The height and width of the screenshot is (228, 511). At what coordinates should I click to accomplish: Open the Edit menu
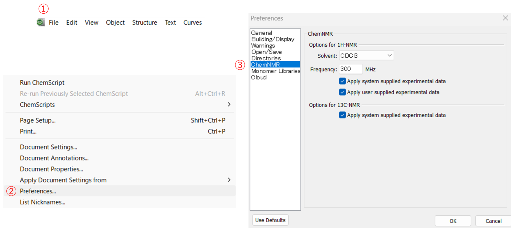72,22
